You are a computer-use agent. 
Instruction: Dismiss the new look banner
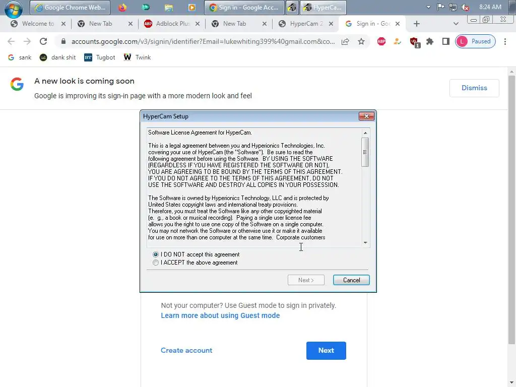tap(474, 88)
